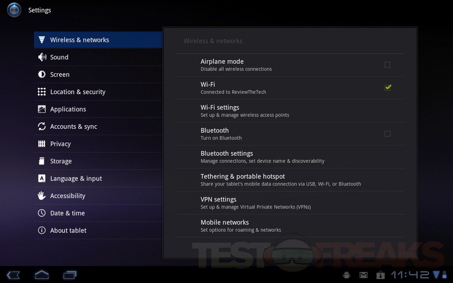Tap the Home navigation icon
Image resolution: width=453 pixels, height=283 pixels.
click(x=42, y=275)
